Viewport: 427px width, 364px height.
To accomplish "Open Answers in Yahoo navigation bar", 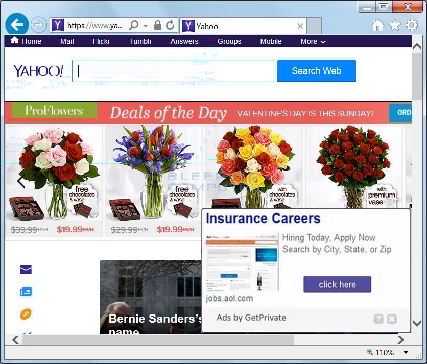I will coord(184,41).
